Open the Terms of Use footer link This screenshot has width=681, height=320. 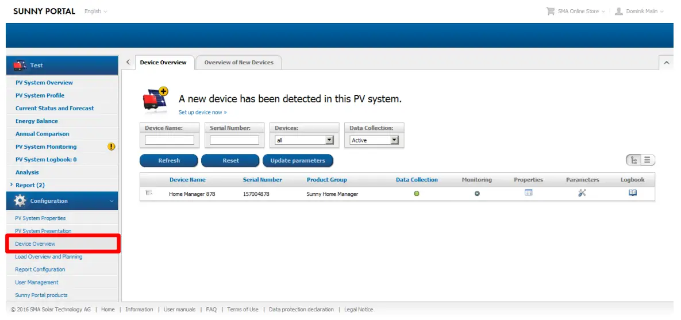243,310
